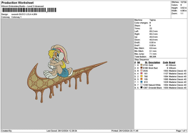Image resolution: width=188 pixels, height=133 pixels.
Task: Click the Trims value '22'
Action: [x=151, y=29]
